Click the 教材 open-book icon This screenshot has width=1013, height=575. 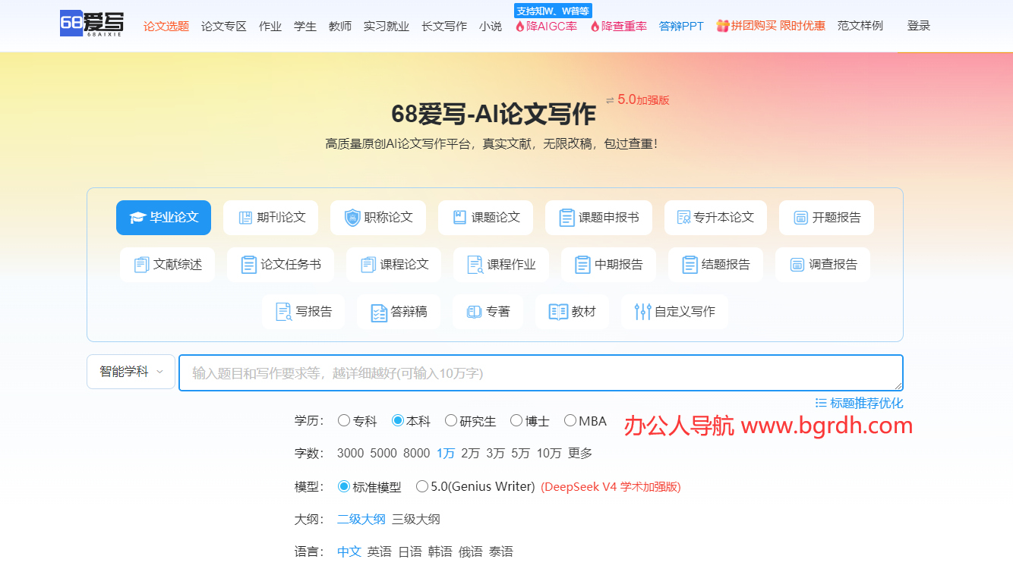[558, 312]
